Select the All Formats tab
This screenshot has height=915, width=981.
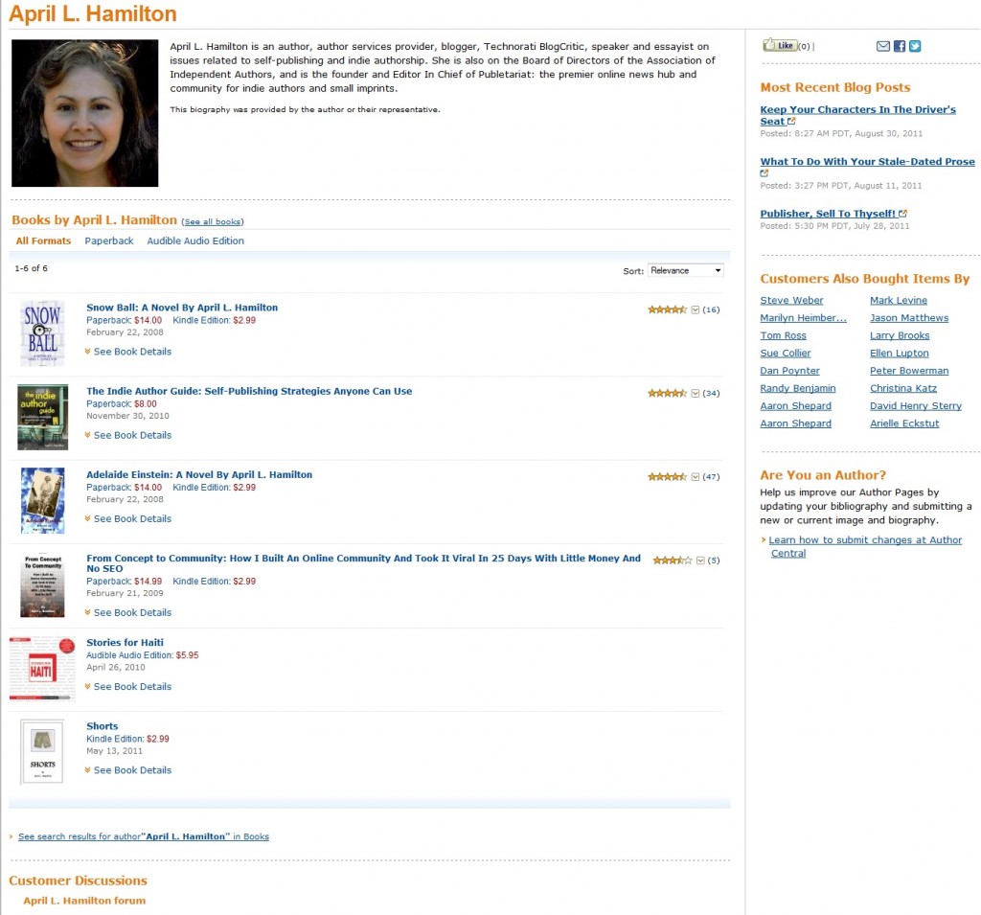pyautogui.click(x=43, y=241)
